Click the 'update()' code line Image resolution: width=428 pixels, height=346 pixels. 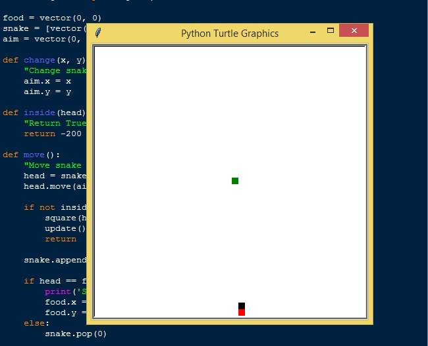click(x=65, y=228)
